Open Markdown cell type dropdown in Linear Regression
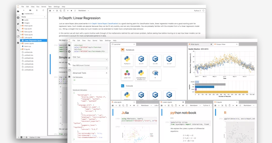Screen dimensions: 272x143 84,11
